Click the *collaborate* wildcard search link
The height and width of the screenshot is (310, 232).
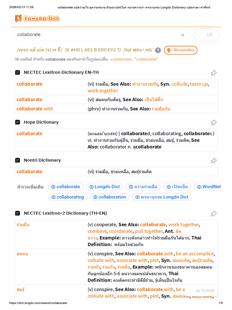(x=146, y=59)
